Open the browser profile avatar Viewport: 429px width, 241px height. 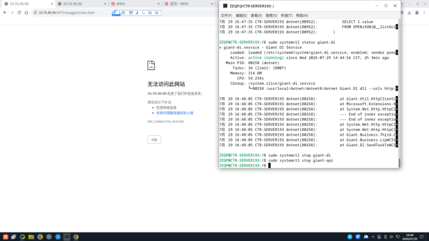tap(417, 12)
